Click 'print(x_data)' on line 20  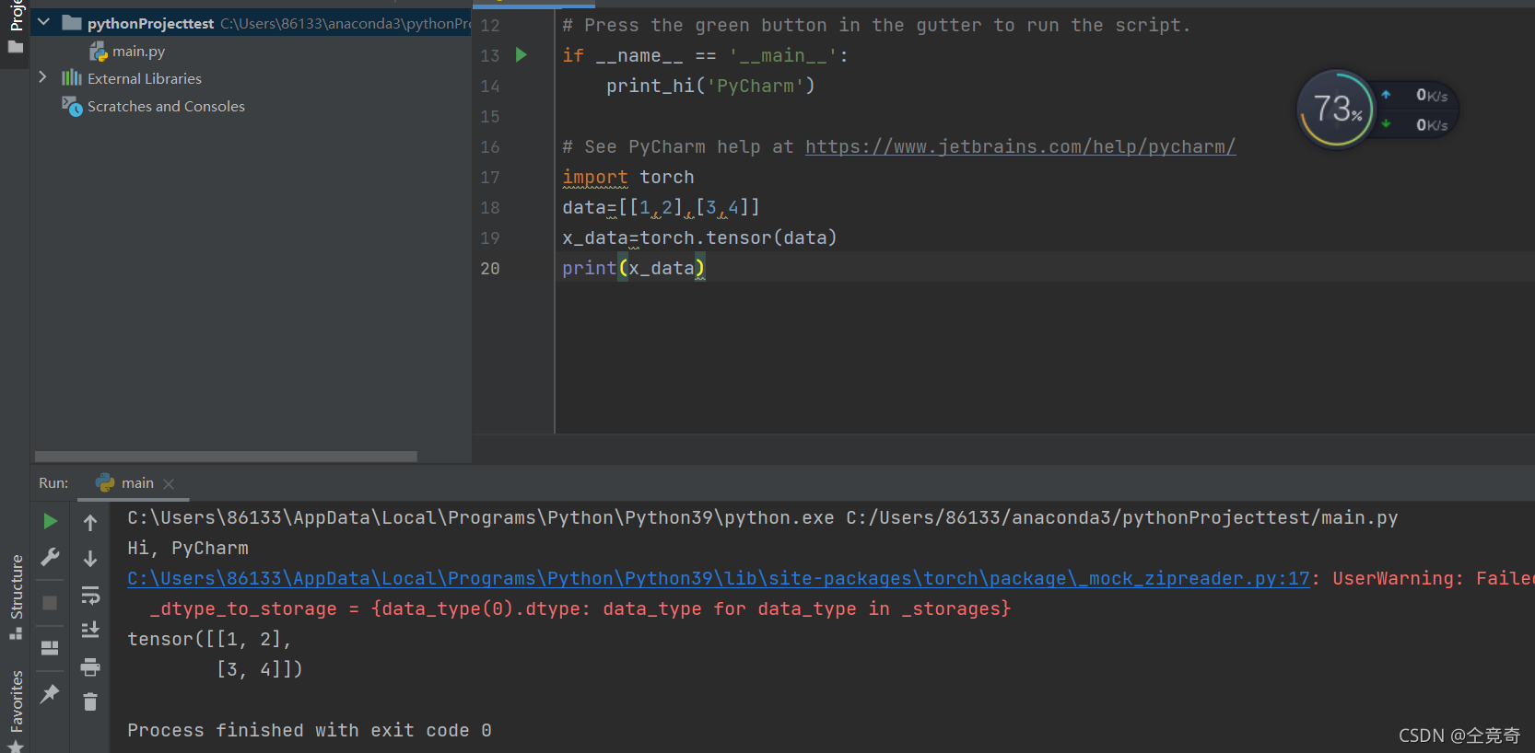point(634,269)
